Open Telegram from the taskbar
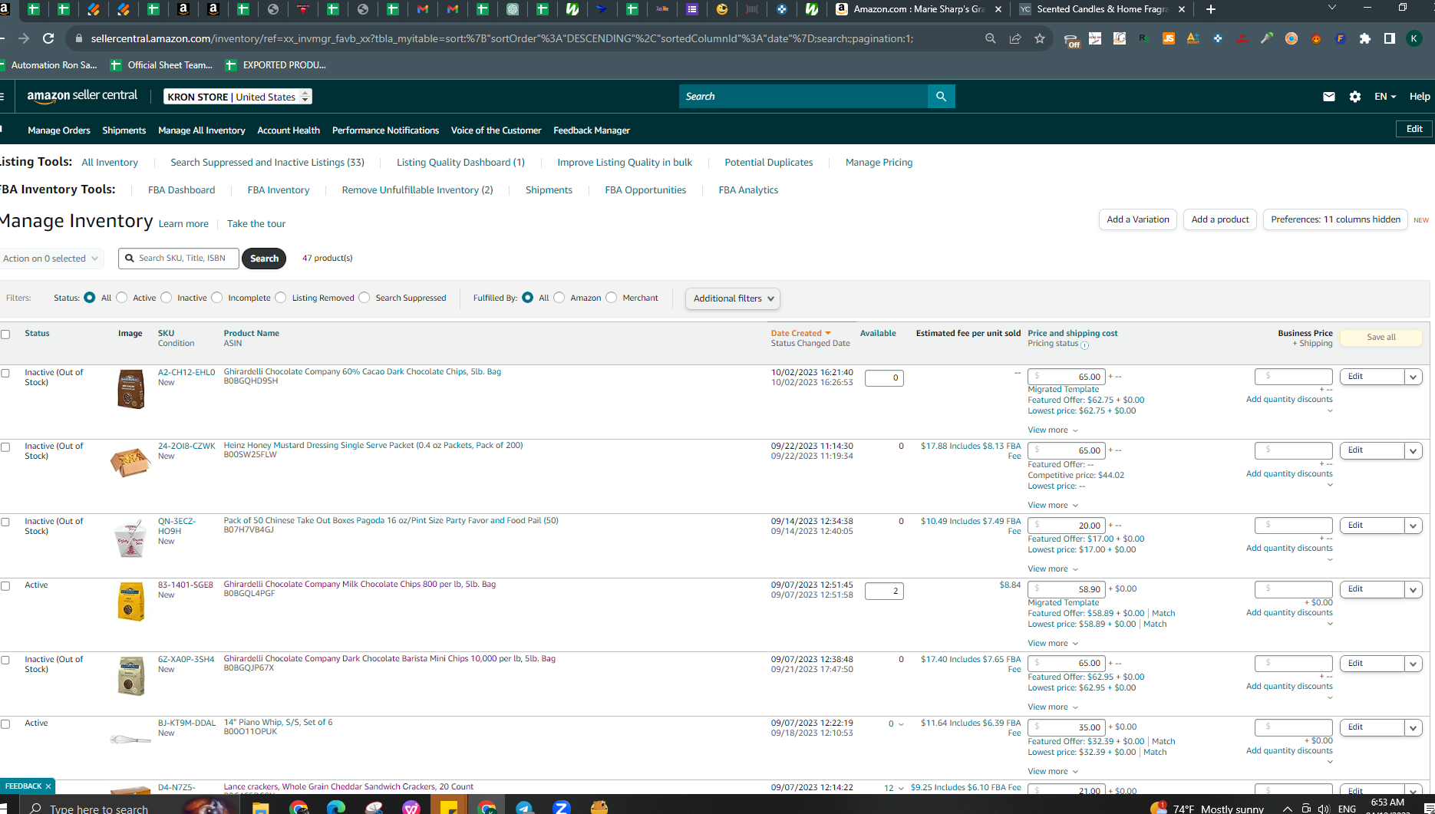Screen dimensions: 1435x814 coord(524,806)
